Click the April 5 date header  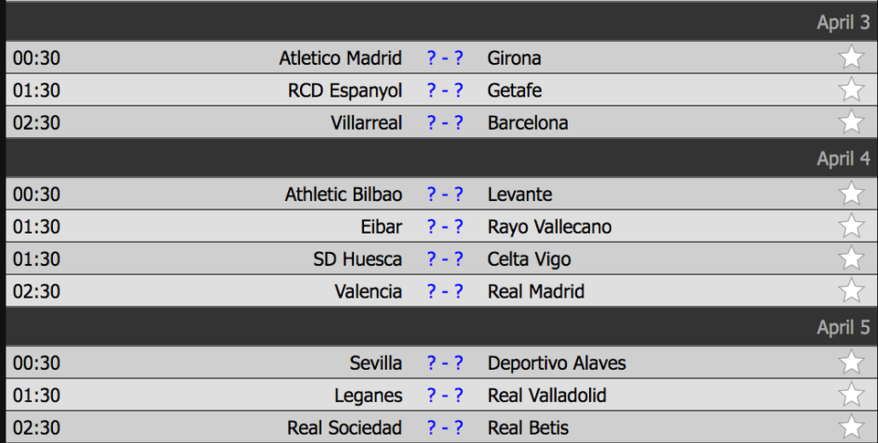tap(843, 327)
